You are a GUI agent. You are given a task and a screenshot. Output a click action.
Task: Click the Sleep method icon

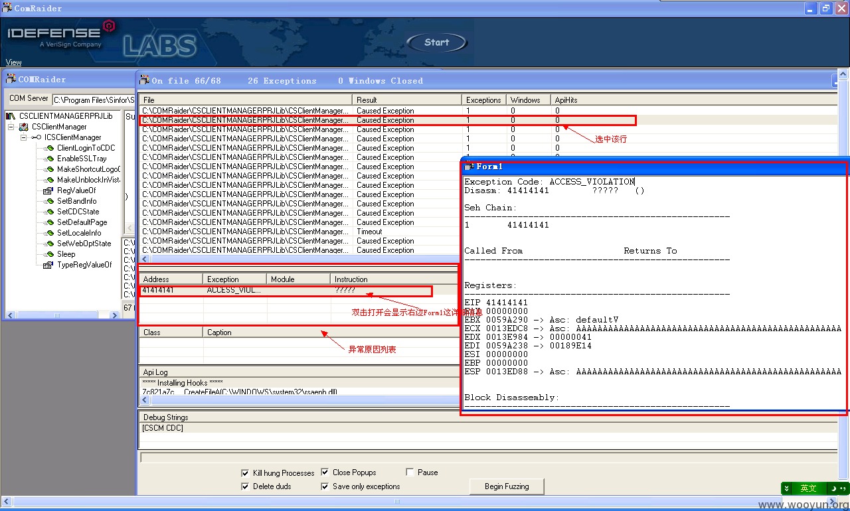point(48,254)
